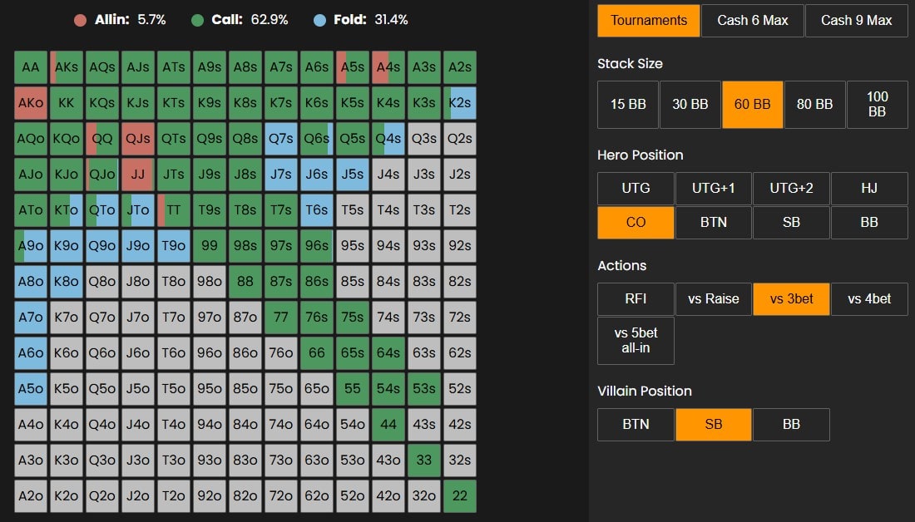Select UTG as hero position
The width and height of the screenshot is (915, 522).
click(x=635, y=189)
